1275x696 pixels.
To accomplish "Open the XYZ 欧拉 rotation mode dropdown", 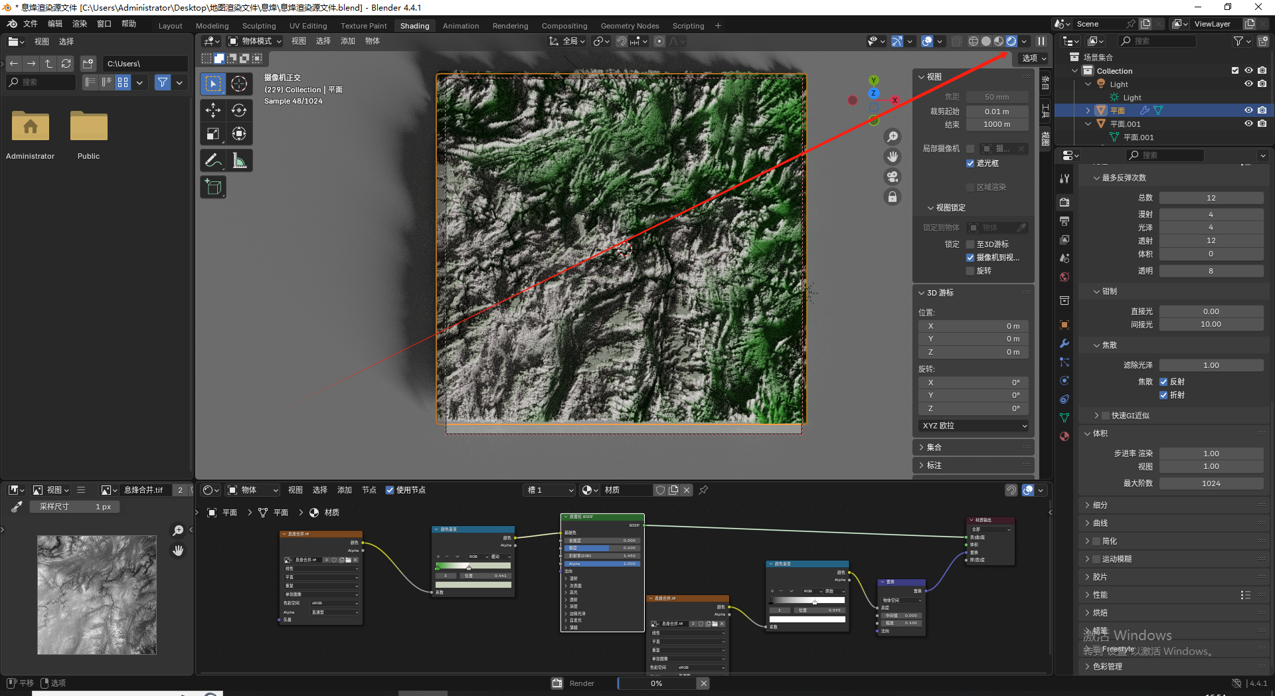I will (x=974, y=426).
